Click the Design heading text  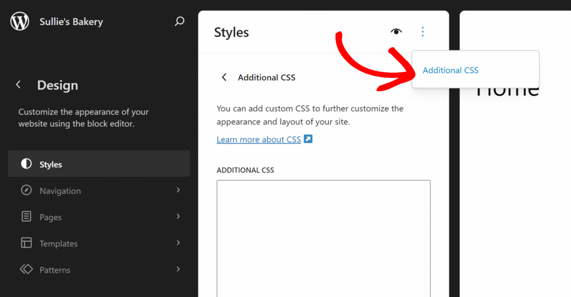(x=57, y=85)
